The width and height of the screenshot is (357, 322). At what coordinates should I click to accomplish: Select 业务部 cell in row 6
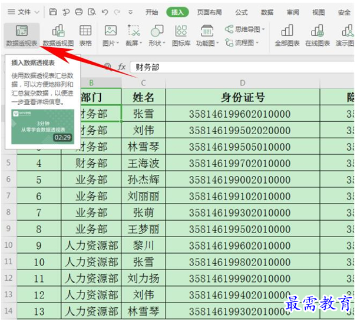click(91, 180)
